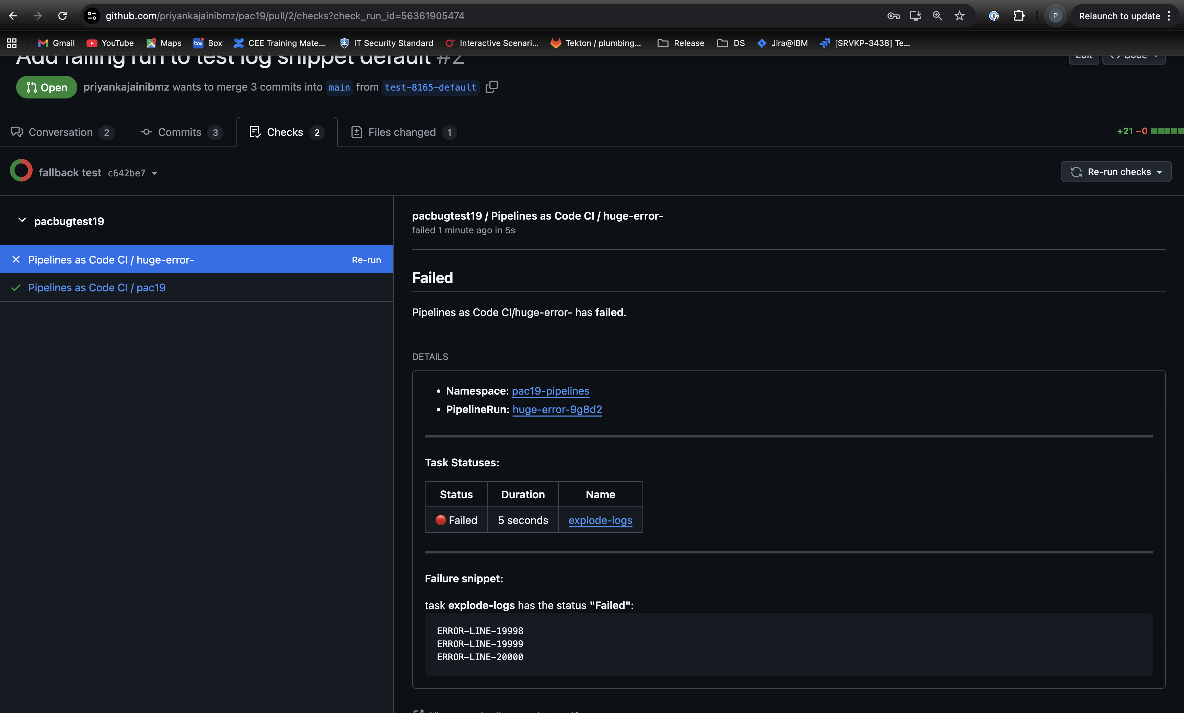Open the Commits tab
This screenshot has height=713, width=1184.
pyautogui.click(x=180, y=132)
